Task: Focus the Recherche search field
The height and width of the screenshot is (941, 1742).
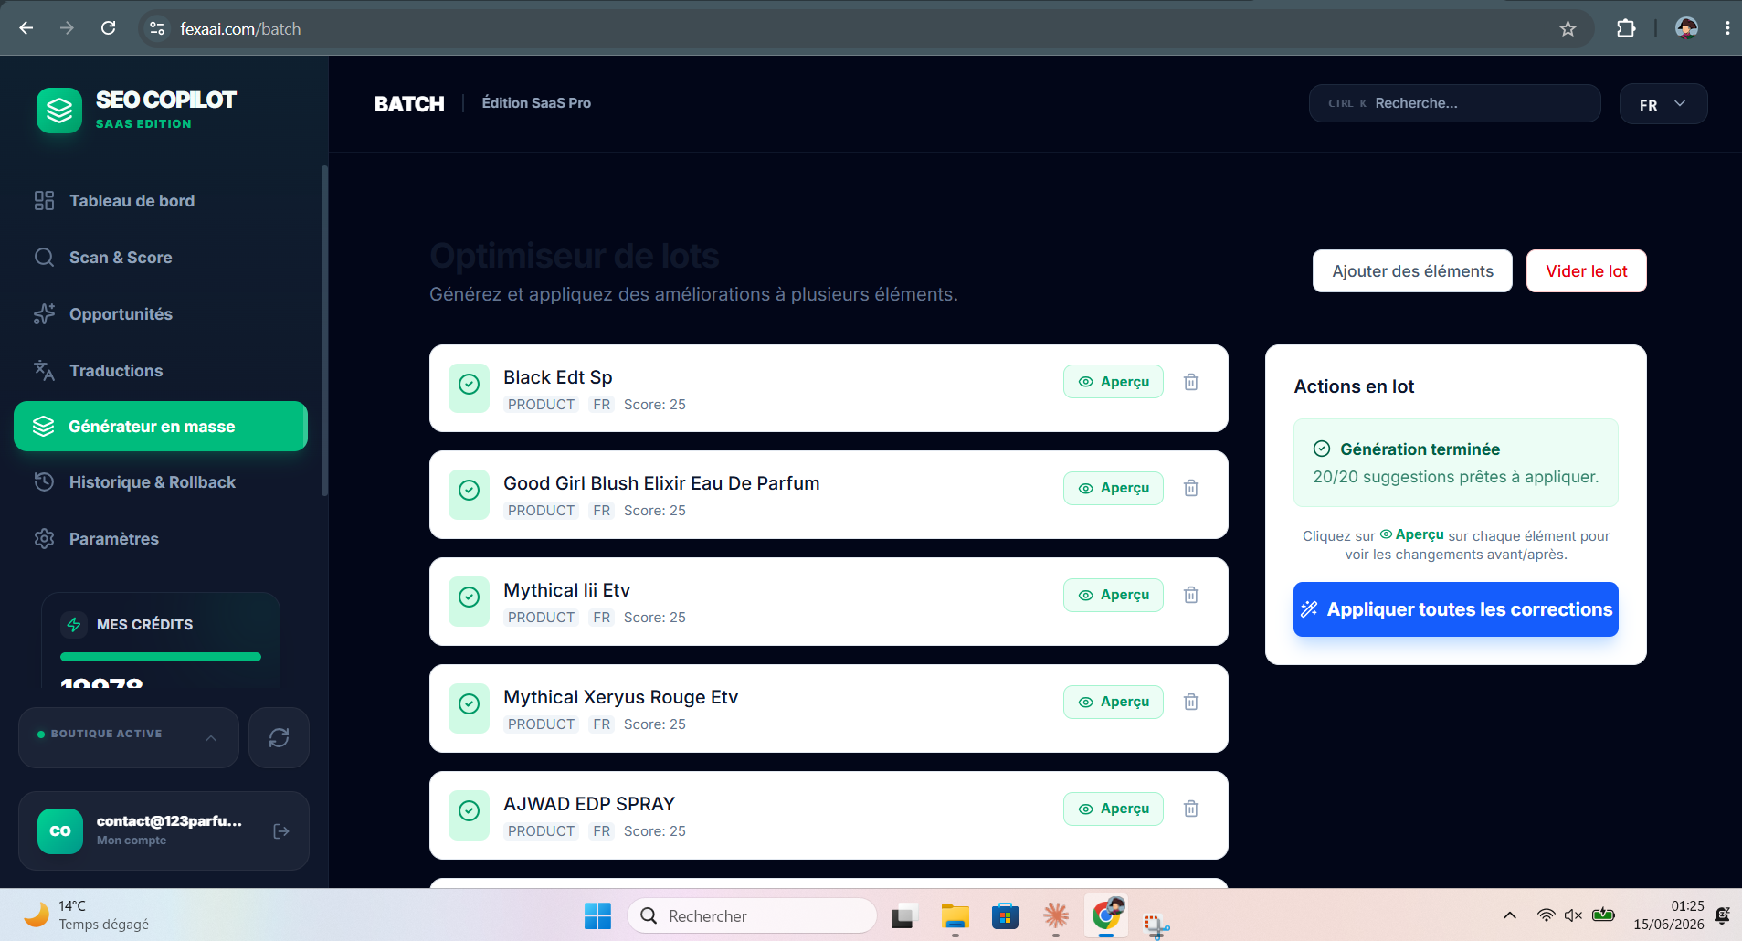Action: (1454, 103)
